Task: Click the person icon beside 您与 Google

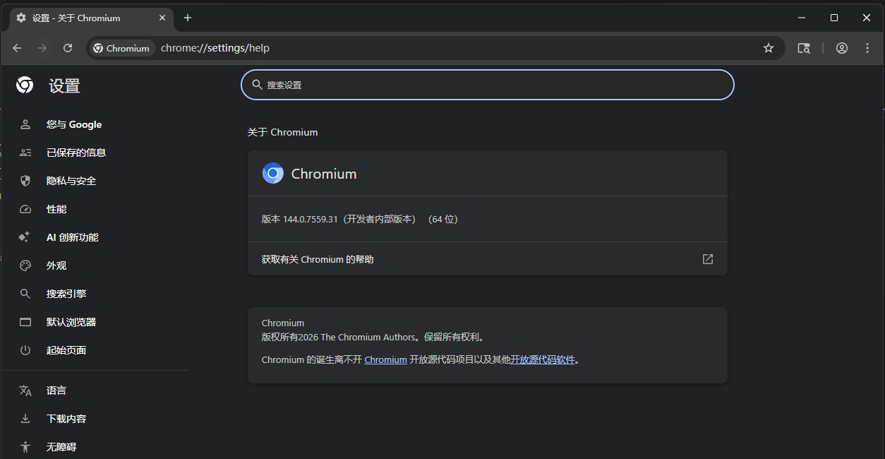Action: coord(25,124)
